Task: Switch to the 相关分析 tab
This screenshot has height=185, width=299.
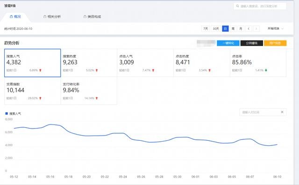Action: coord(52,17)
